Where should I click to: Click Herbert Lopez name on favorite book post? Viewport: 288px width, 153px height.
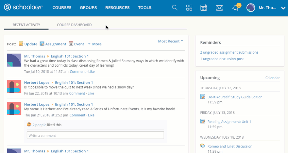(x=37, y=104)
